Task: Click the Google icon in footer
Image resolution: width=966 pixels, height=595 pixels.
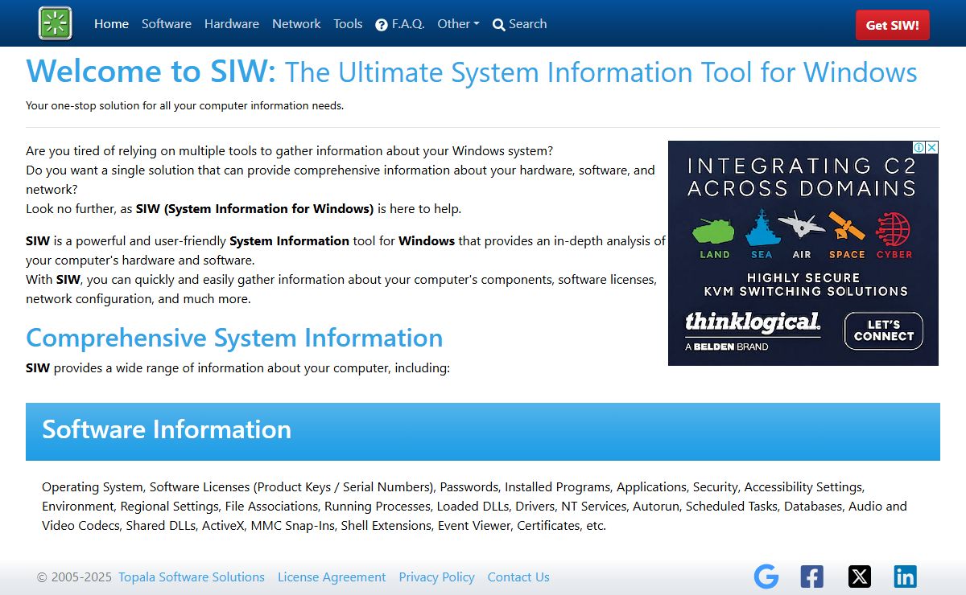Action: click(766, 577)
